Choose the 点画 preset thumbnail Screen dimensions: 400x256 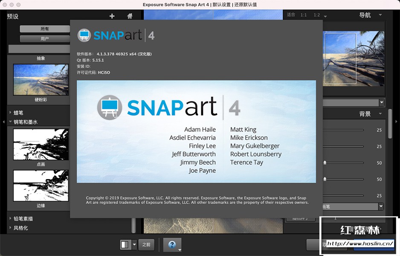click(41, 144)
